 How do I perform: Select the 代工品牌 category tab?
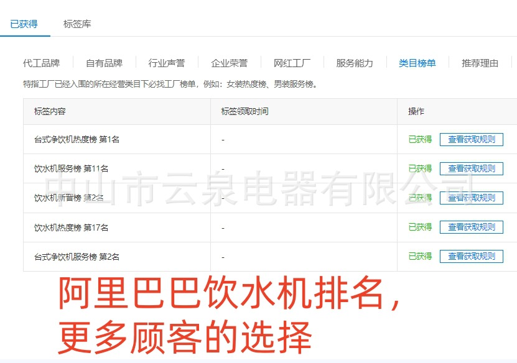(42, 63)
